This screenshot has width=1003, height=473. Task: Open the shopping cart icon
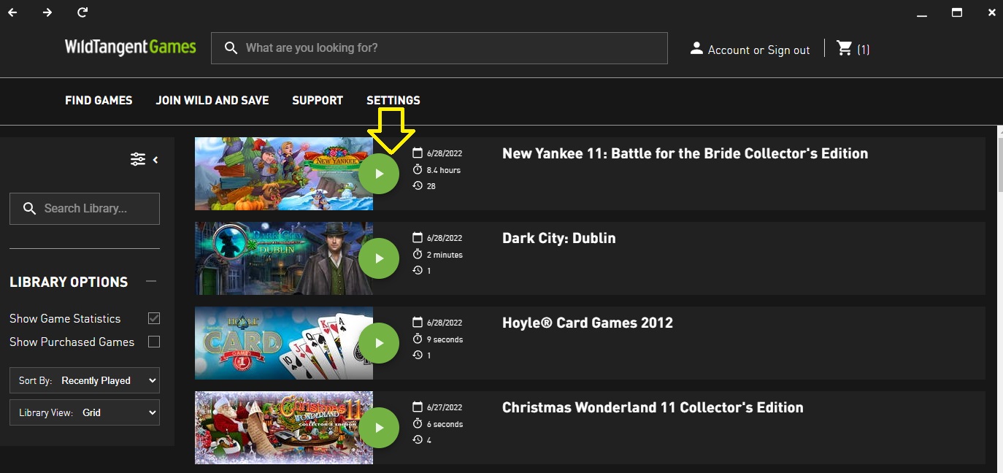(845, 48)
